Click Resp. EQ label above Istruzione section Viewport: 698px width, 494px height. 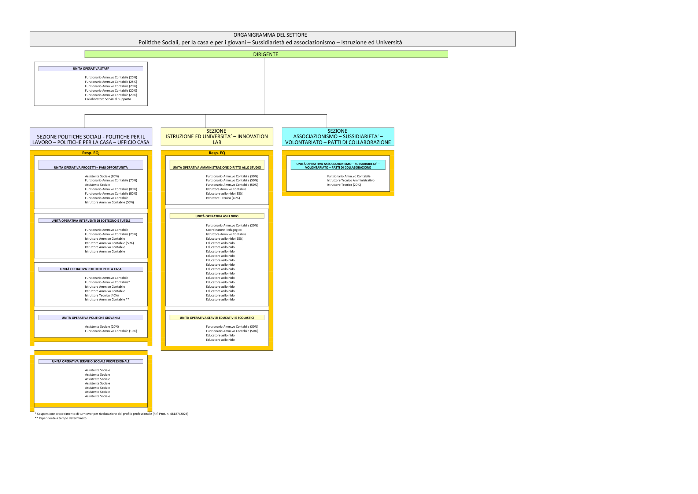217,153
